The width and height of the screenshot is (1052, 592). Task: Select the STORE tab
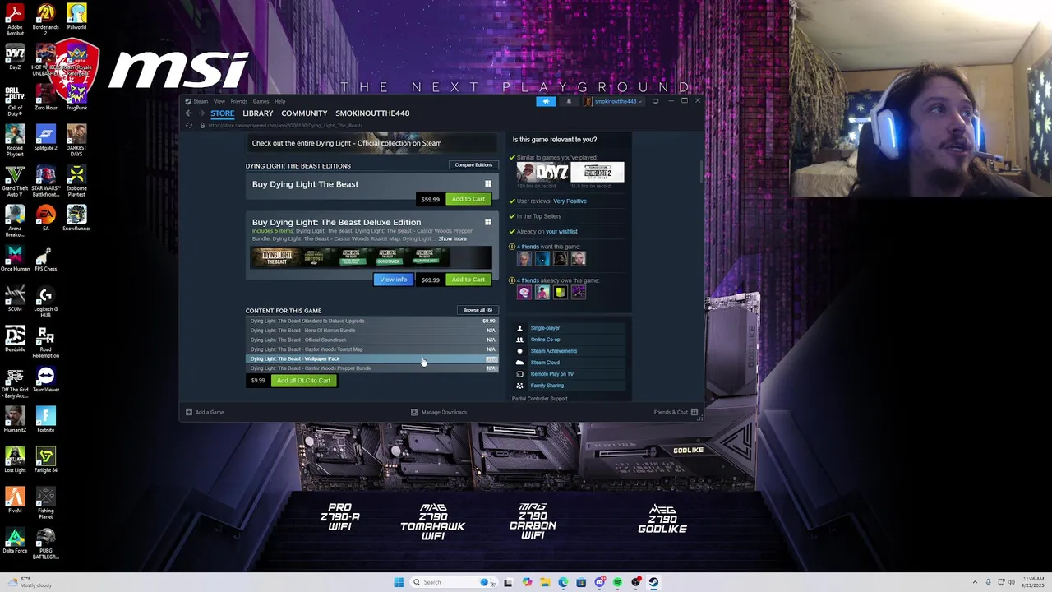click(222, 113)
